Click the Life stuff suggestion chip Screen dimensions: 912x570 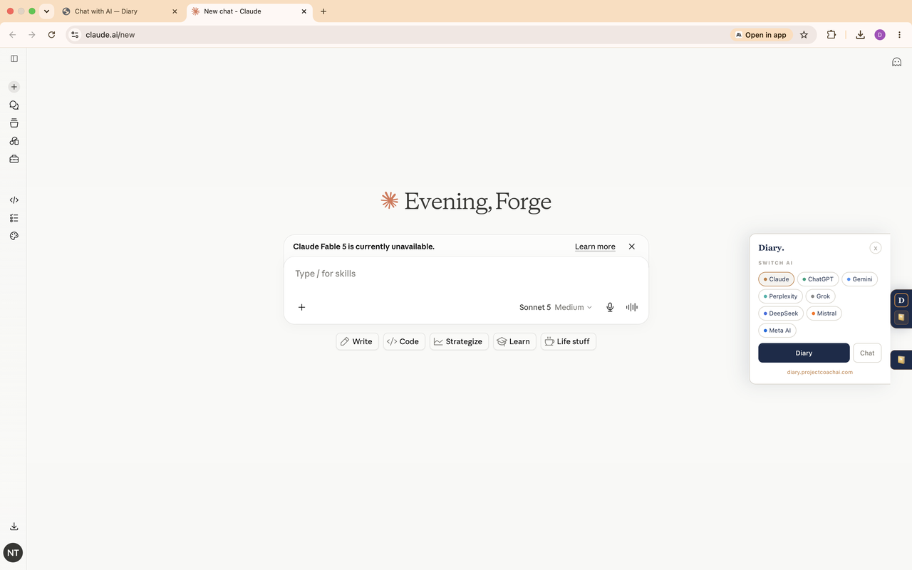point(568,341)
